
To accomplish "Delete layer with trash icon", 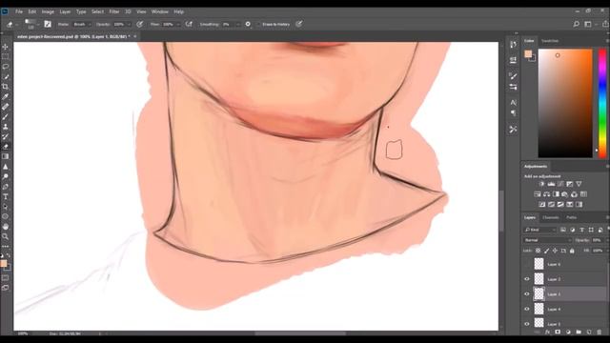I will pyautogui.click(x=600, y=333).
